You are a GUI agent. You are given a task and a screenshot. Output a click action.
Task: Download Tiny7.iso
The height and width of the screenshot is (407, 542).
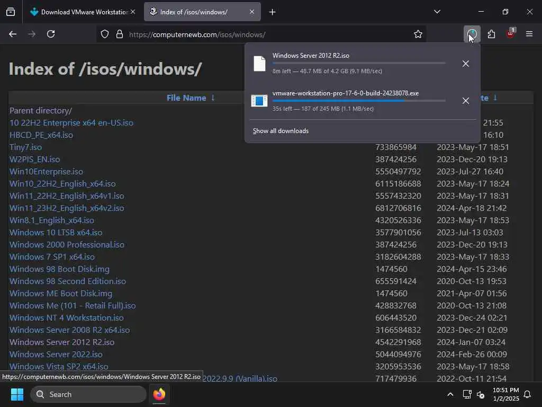[25, 147]
